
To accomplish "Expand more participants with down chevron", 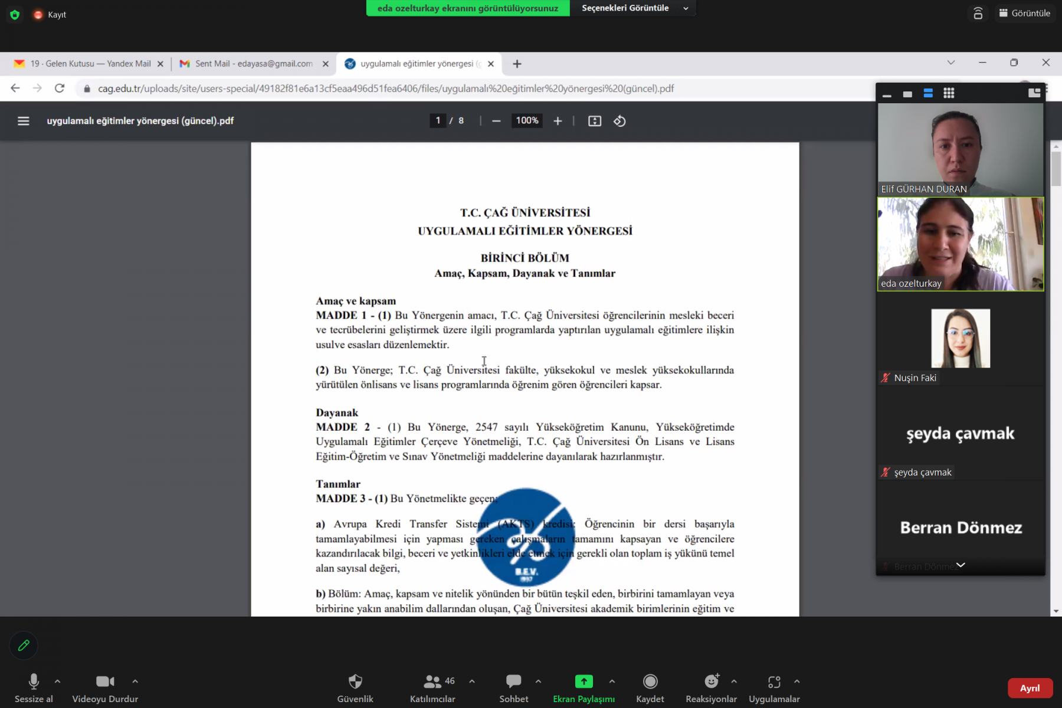I will pyautogui.click(x=961, y=565).
